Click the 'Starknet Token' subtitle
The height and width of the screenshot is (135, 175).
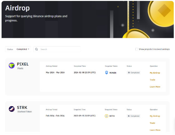(x=25, y=112)
